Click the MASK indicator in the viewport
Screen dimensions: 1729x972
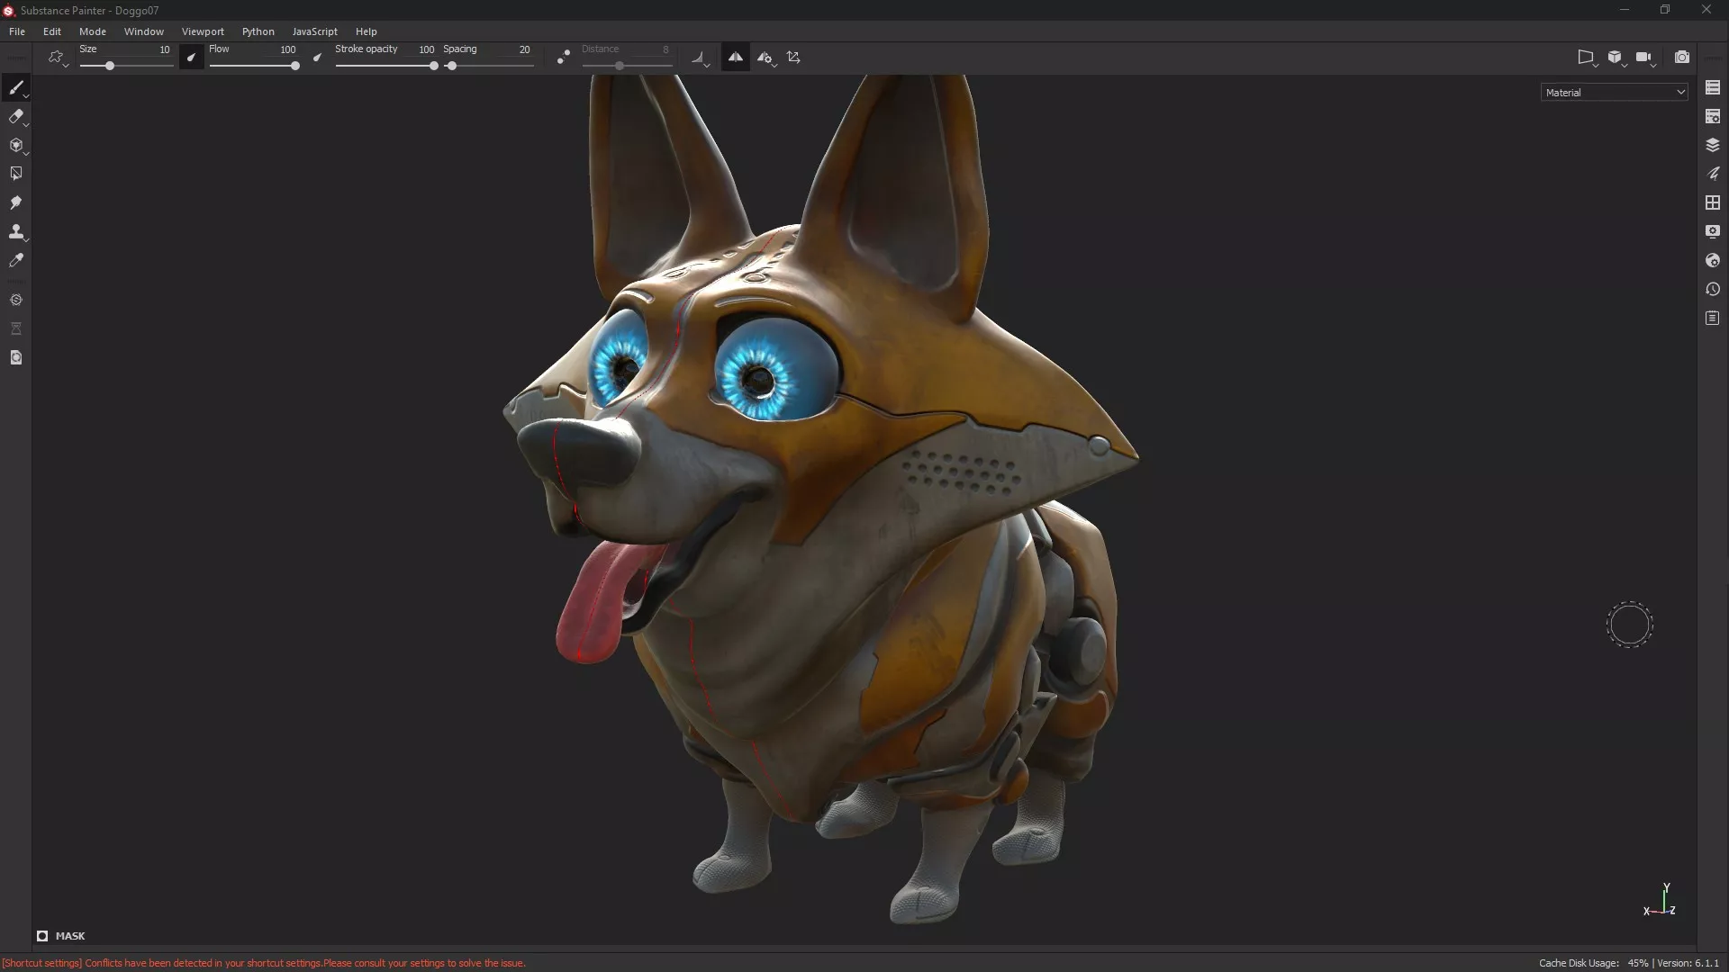pyautogui.click(x=61, y=936)
